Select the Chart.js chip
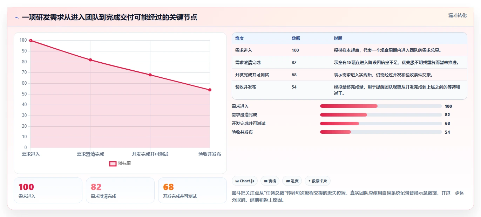Screen dimensions: 481x217 245,181
